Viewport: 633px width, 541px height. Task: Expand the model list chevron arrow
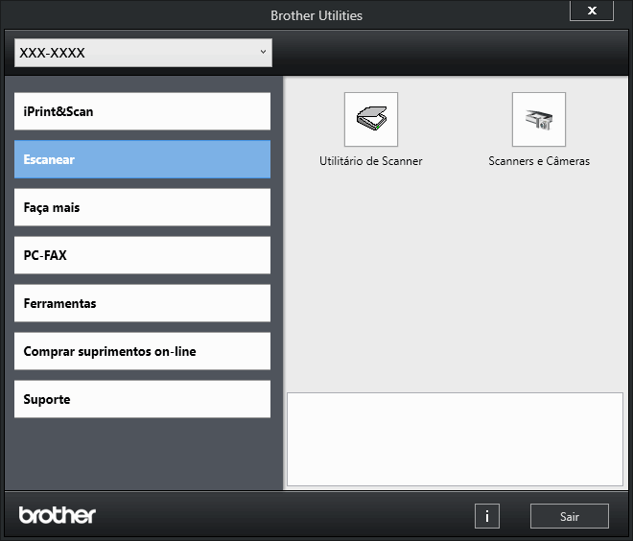point(263,52)
